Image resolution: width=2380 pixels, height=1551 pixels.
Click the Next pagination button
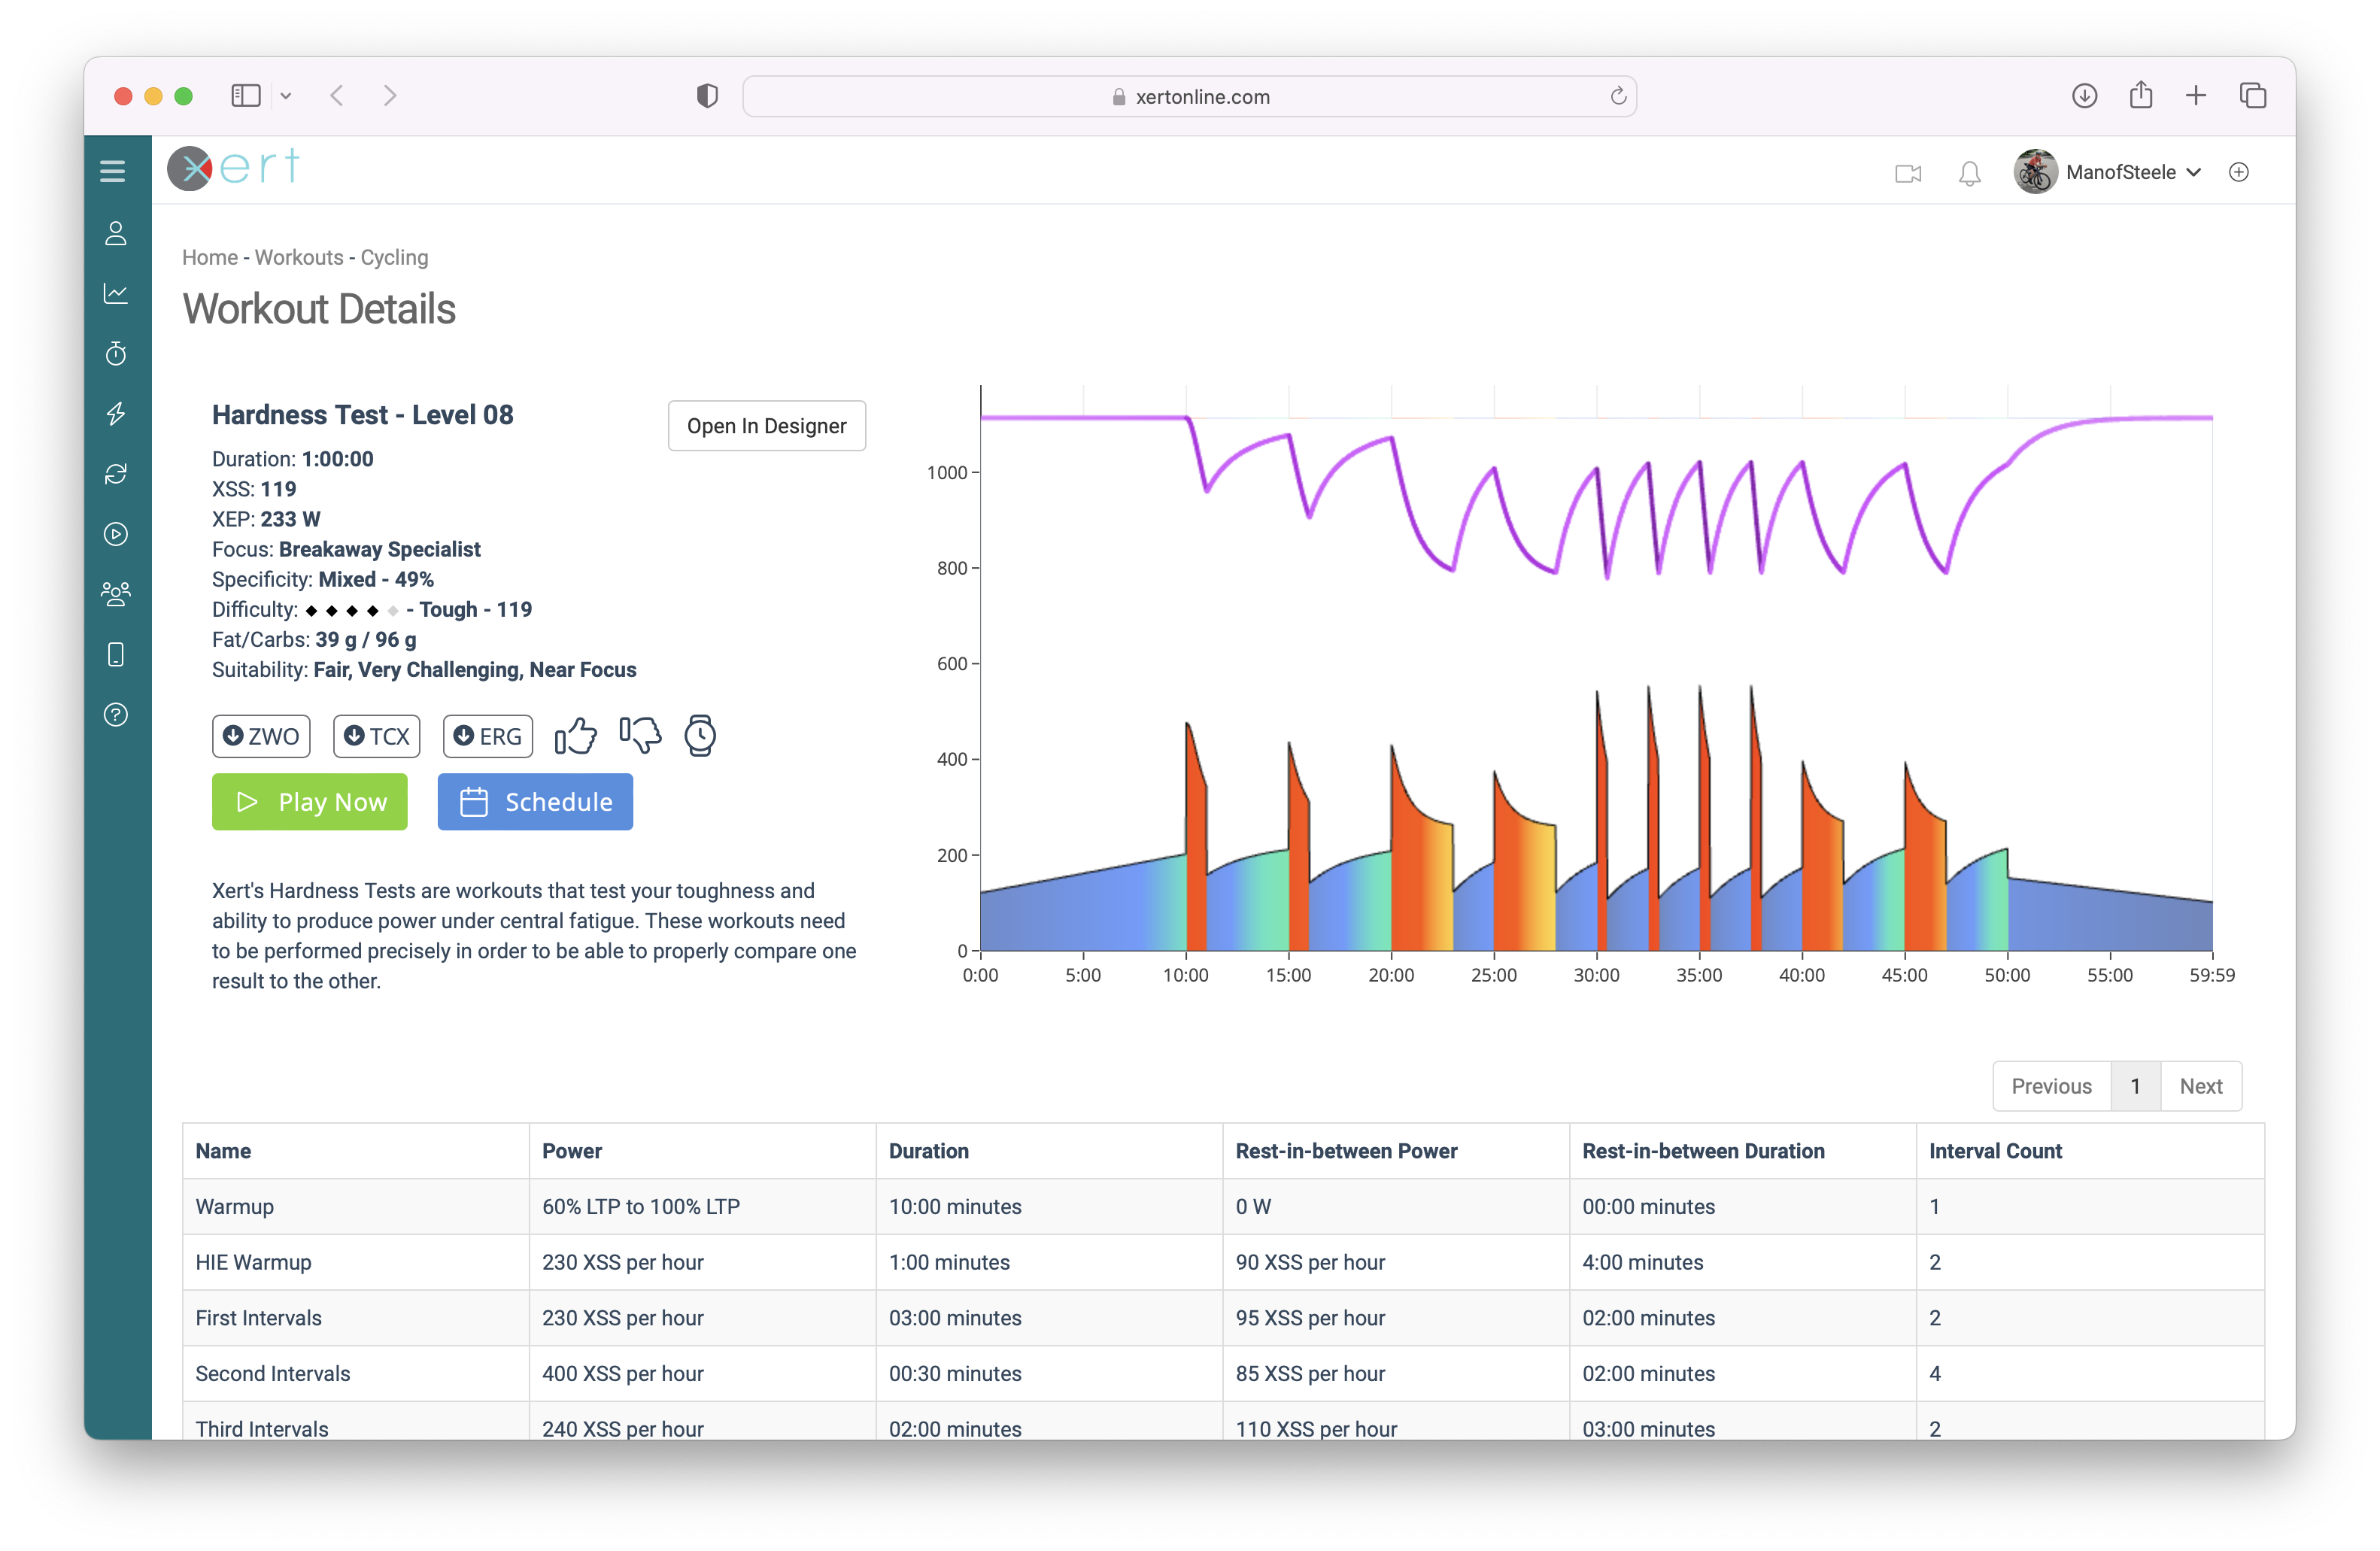(x=2200, y=1086)
